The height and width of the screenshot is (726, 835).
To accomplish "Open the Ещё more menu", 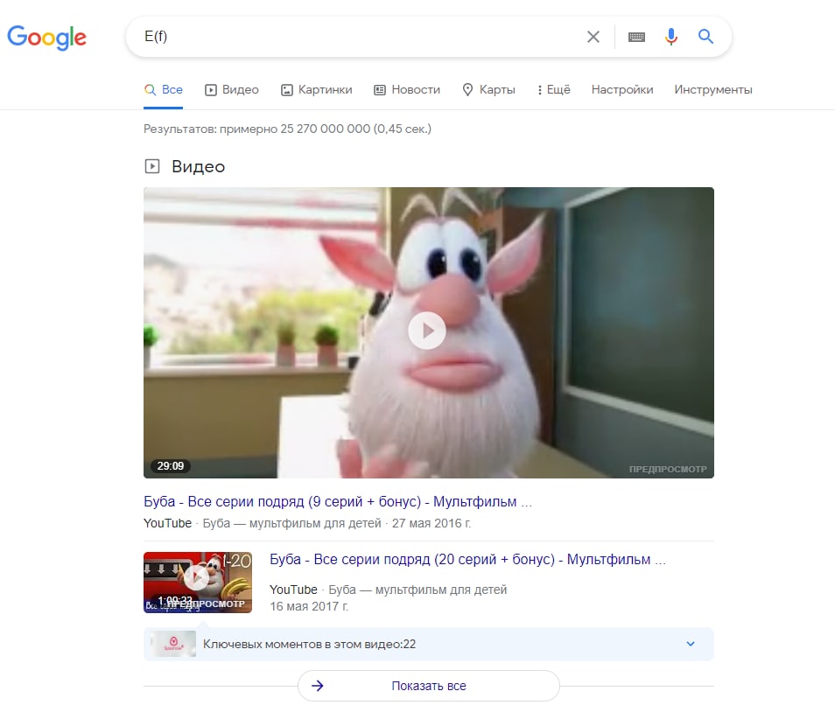I will point(554,89).
